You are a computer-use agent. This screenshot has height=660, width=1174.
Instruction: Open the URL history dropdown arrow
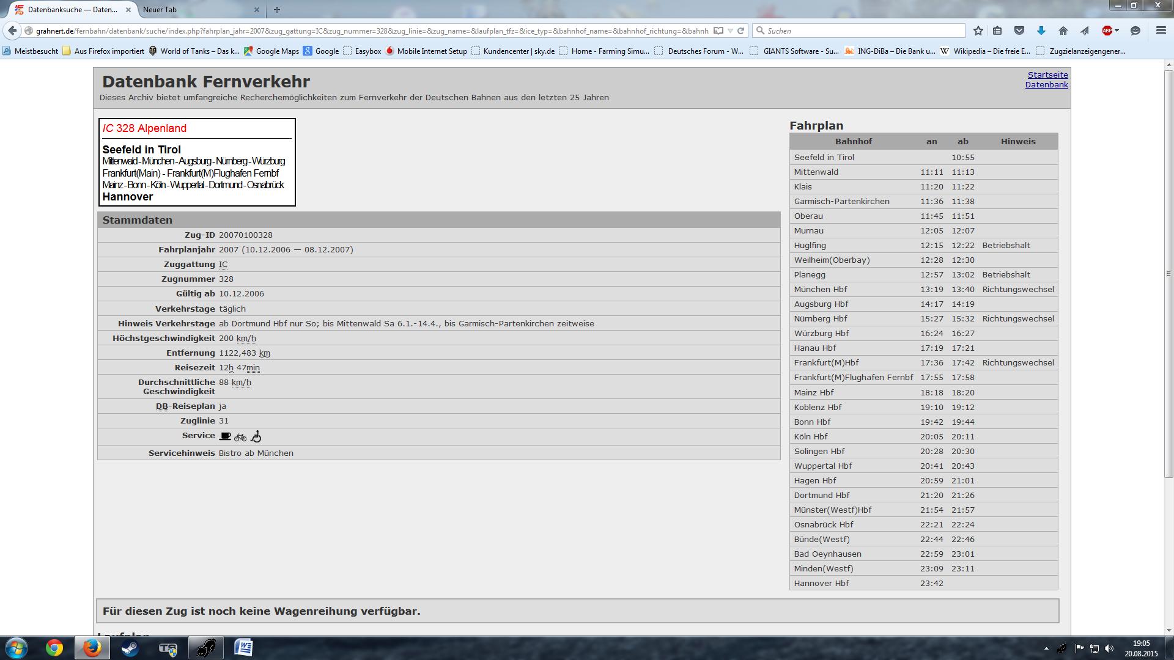tap(730, 31)
